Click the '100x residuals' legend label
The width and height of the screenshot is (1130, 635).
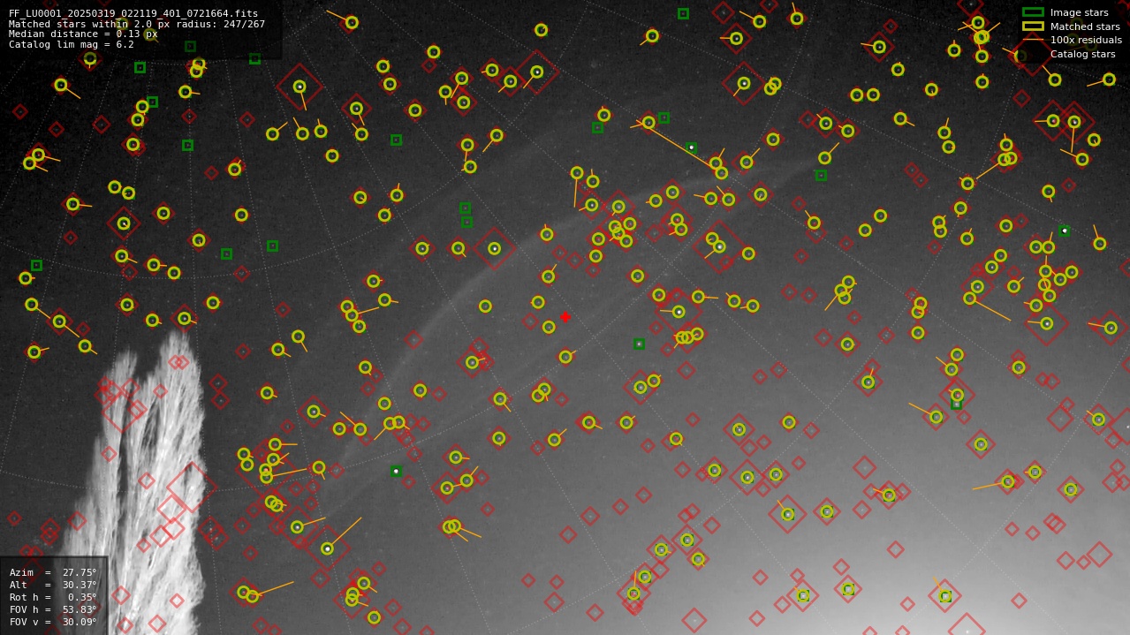(1086, 40)
